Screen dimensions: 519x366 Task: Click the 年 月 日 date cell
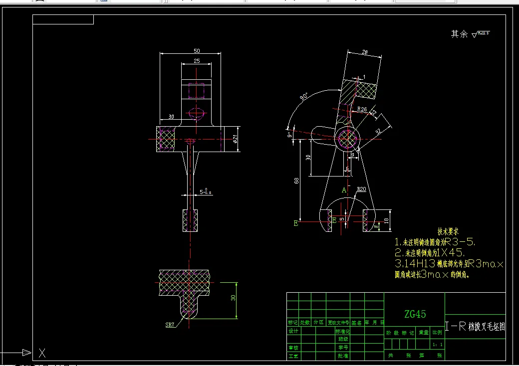coord(374,322)
